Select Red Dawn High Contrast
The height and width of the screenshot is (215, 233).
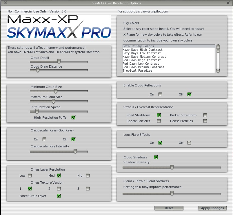(169, 60)
